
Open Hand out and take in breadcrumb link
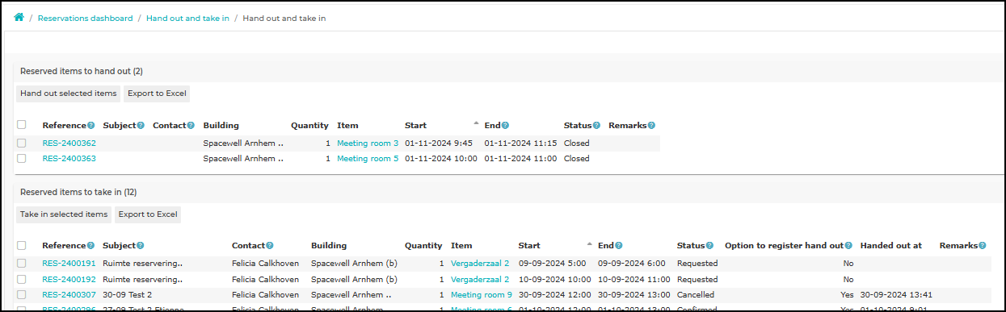(187, 18)
